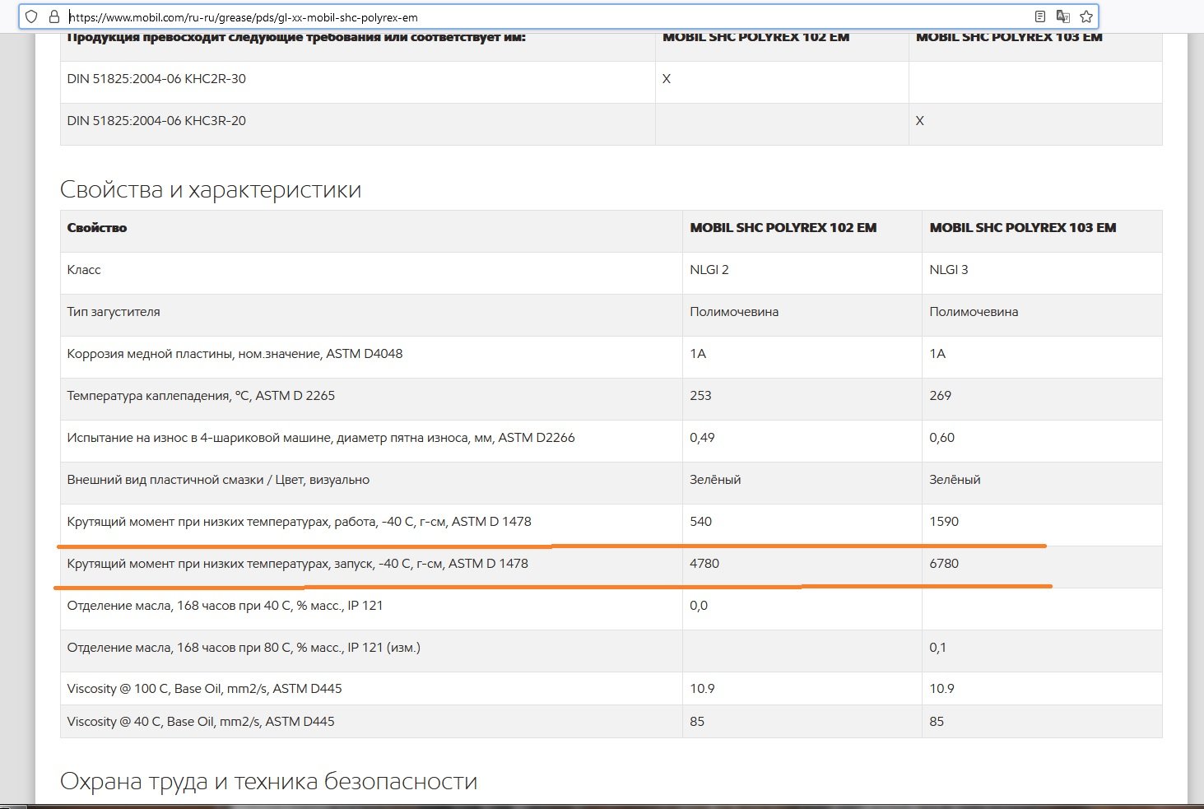Screen dimensions: 1204x809
Task: Click the X mark in KHC3R-20 row
Action: tap(920, 121)
